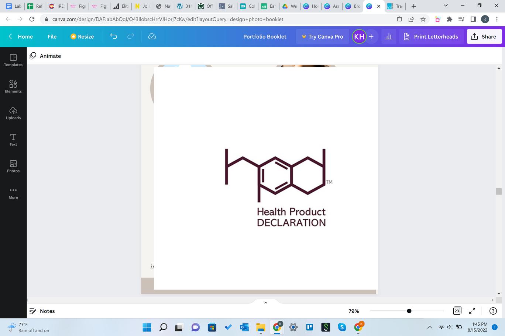Open Outlook from the taskbar
505x336 pixels.
[244, 327]
